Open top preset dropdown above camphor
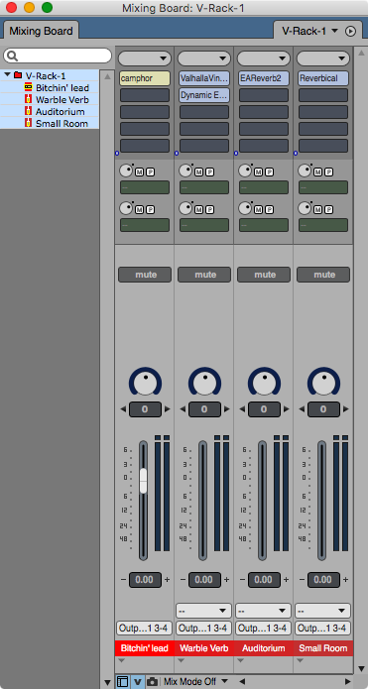This screenshot has height=689, width=368. (145, 58)
